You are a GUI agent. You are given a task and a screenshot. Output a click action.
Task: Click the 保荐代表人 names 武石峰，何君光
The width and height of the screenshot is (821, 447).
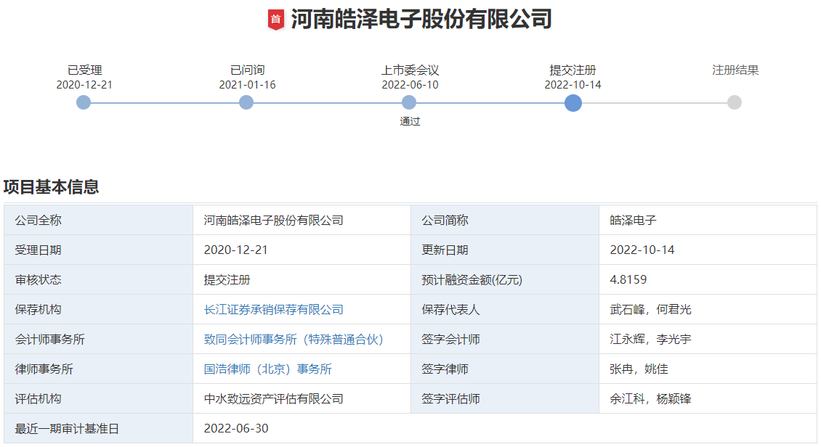tap(650, 310)
